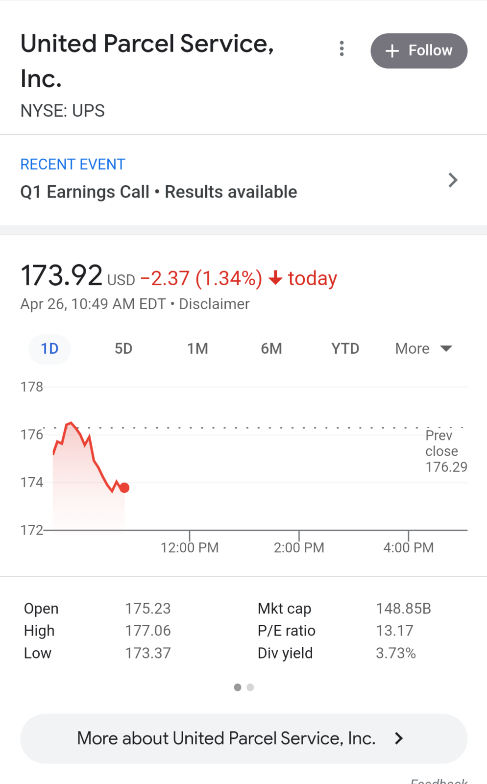The width and height of the screenshot is (487, 784).
Task: Click the Feedback link
Action: pyautogui.click(x=439, y=781)
